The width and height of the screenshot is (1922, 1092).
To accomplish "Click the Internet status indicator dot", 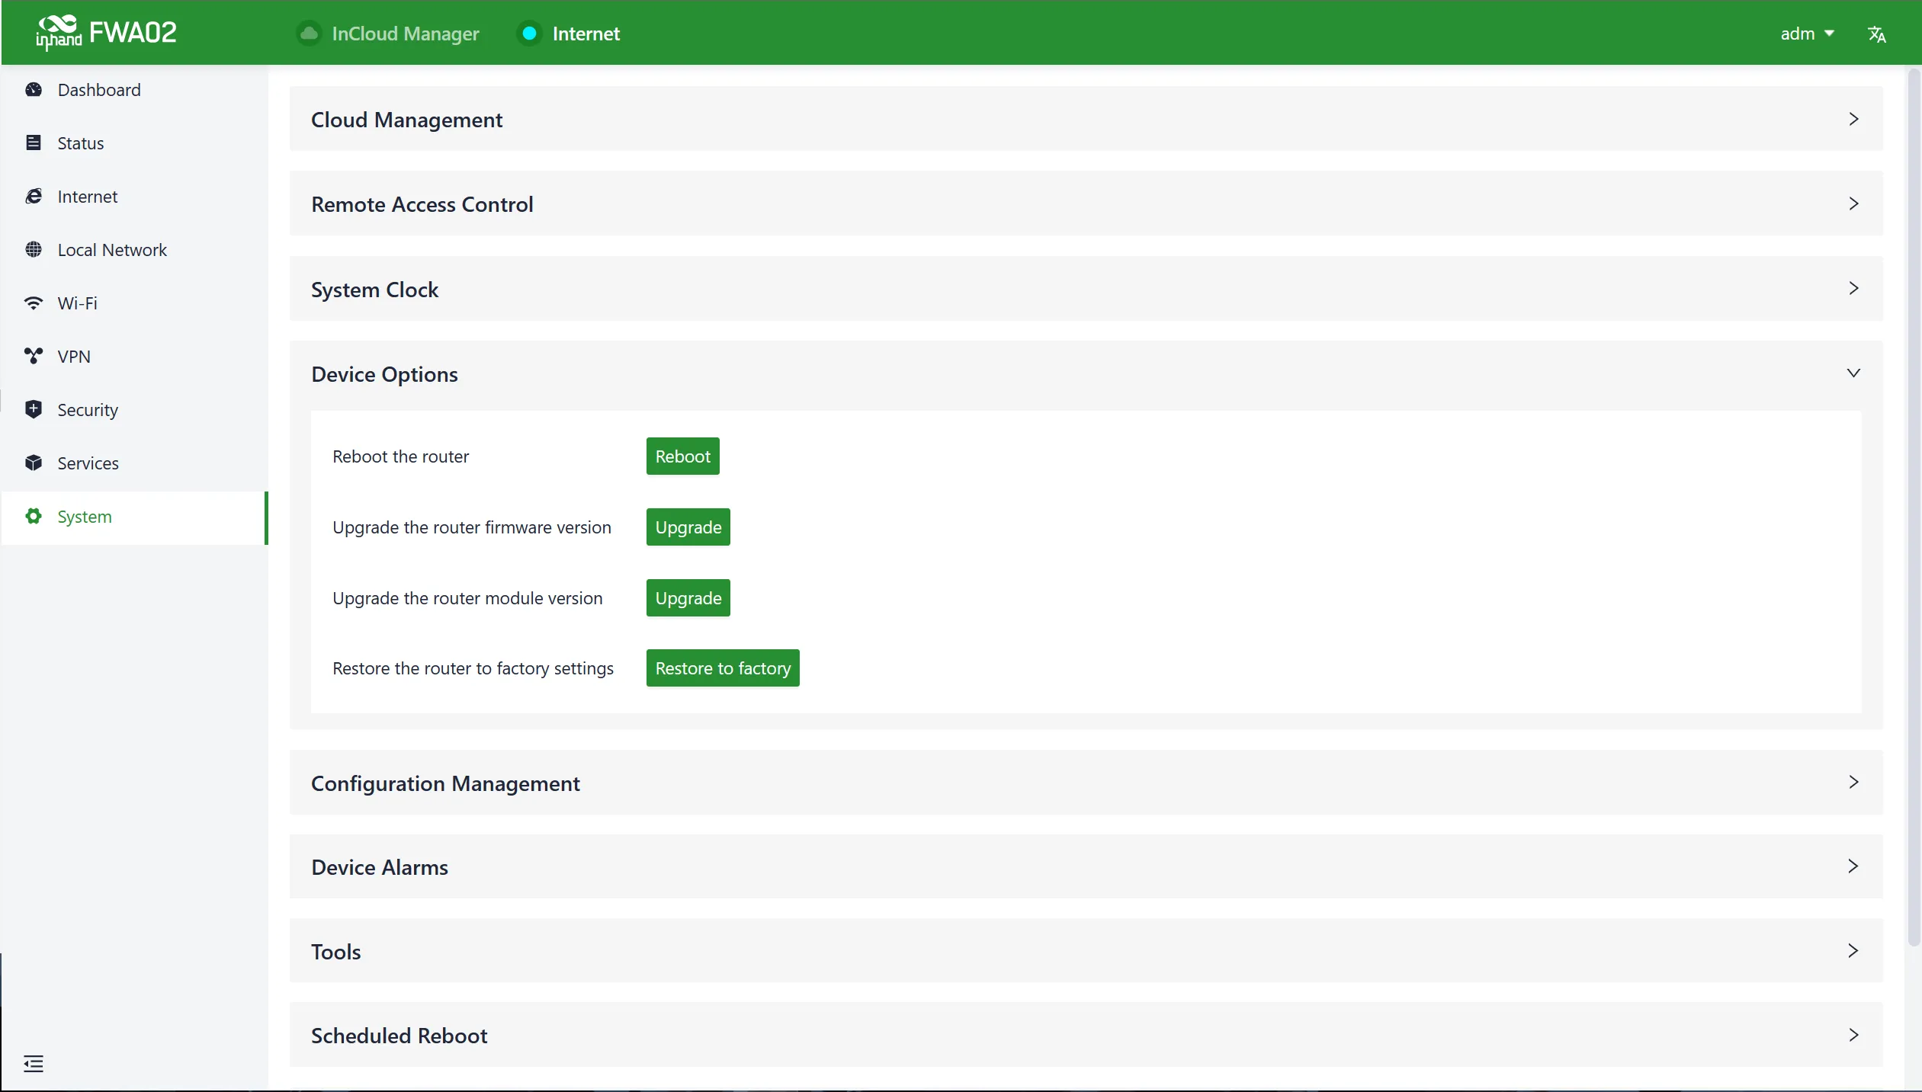I will pyautogui.click(x=529, y=34).
